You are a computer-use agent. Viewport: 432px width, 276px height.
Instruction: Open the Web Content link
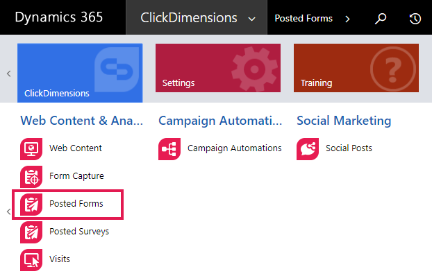(76, 148)
